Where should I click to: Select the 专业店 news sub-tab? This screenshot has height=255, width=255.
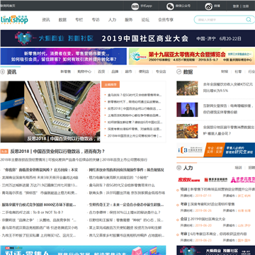[161, 72]
